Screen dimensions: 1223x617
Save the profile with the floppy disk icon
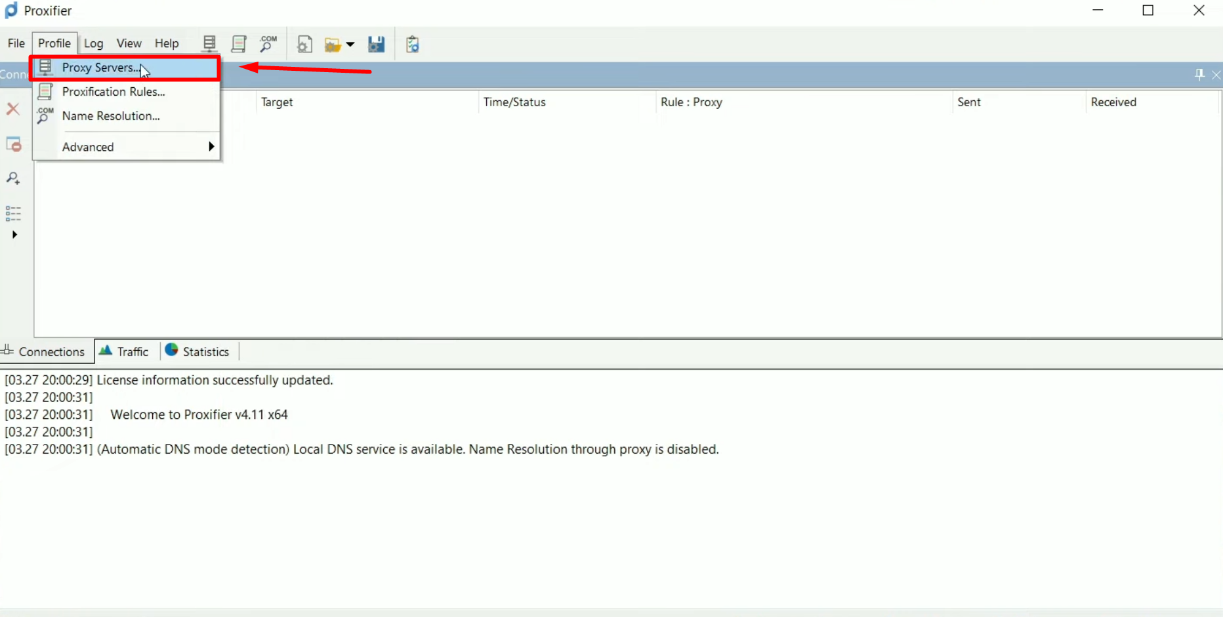pos(376,44)
